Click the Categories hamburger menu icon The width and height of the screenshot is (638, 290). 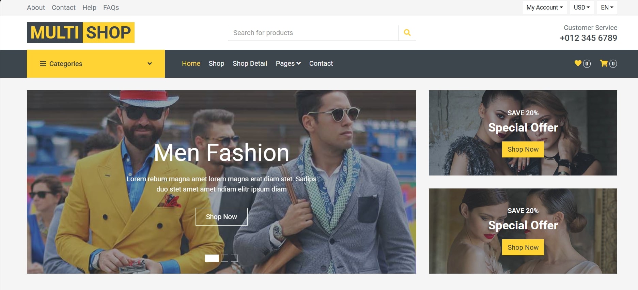pyautogui.click(x=43, y=64)
